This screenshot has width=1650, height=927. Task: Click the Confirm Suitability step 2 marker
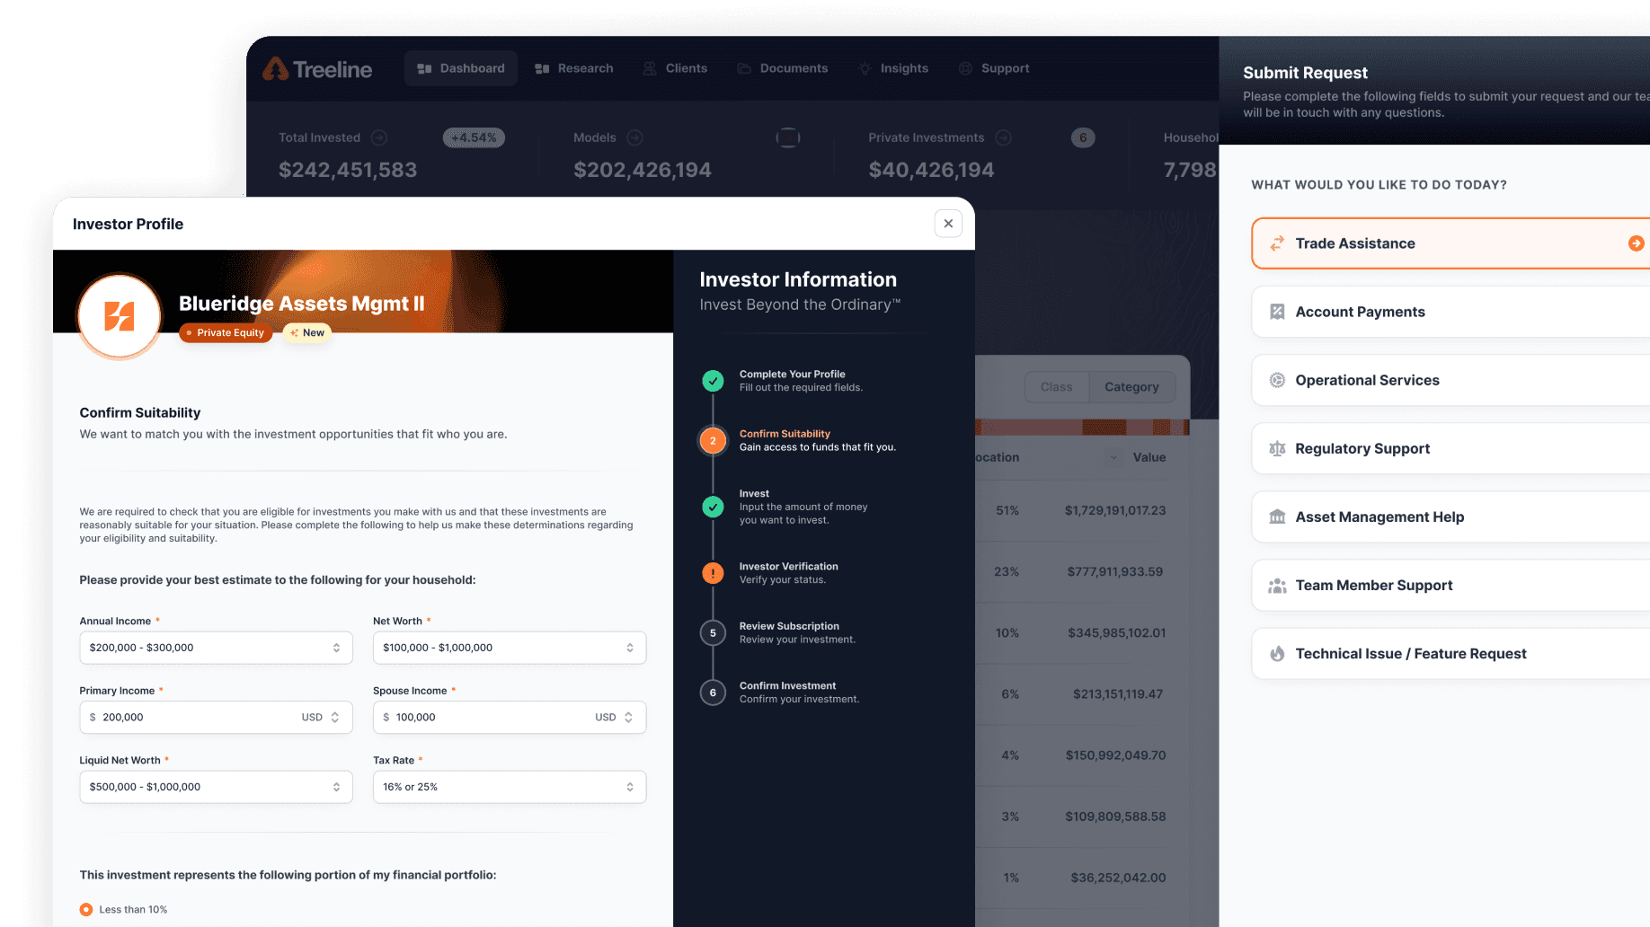click(x=713, y=440)
